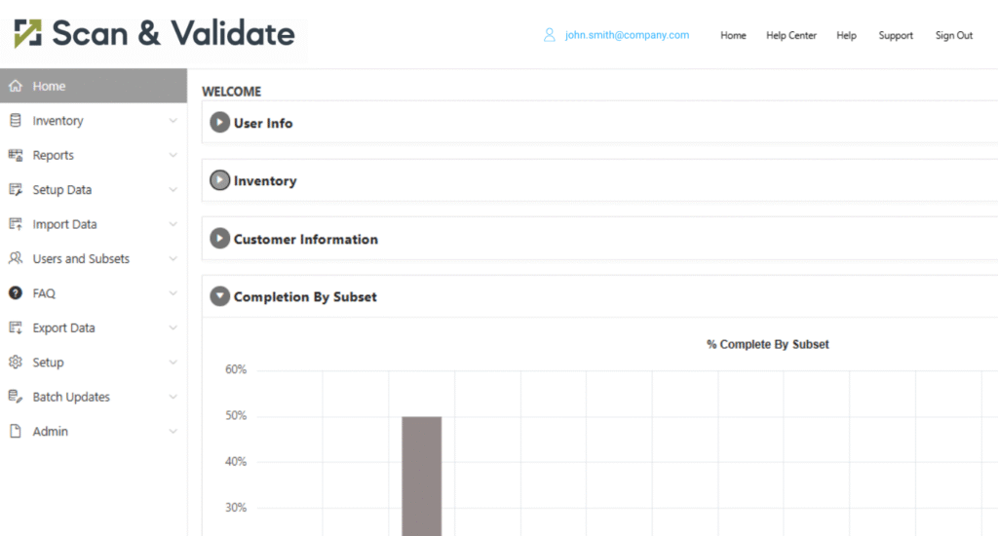Expand the User Info section
This screenshot has width=998, height=536.
click(x=220, y=123)
